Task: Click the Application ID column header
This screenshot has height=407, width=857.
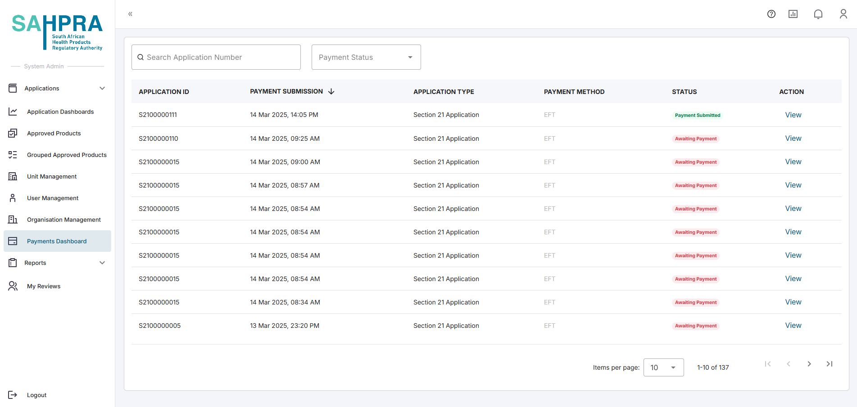Action: pos(164,92)
